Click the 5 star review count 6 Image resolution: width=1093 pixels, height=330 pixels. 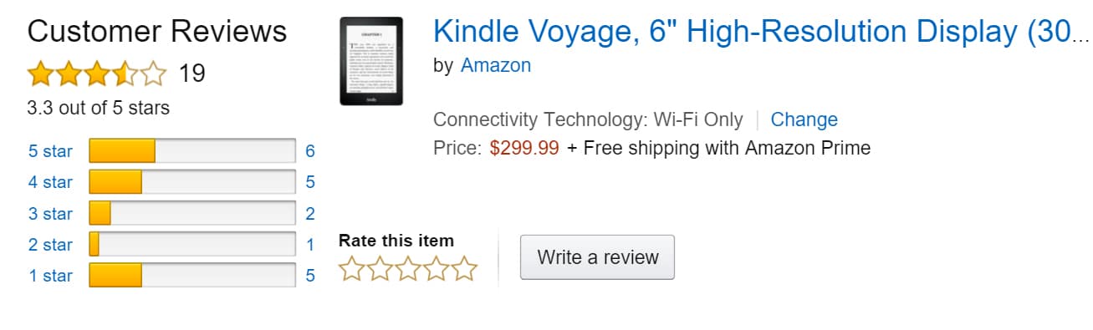[310, 151]
